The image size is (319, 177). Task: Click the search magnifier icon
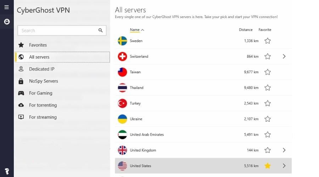tap(101, 30)
